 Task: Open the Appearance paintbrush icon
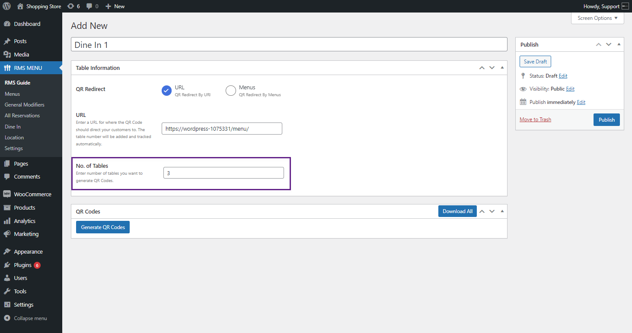(x=7, y=251)
